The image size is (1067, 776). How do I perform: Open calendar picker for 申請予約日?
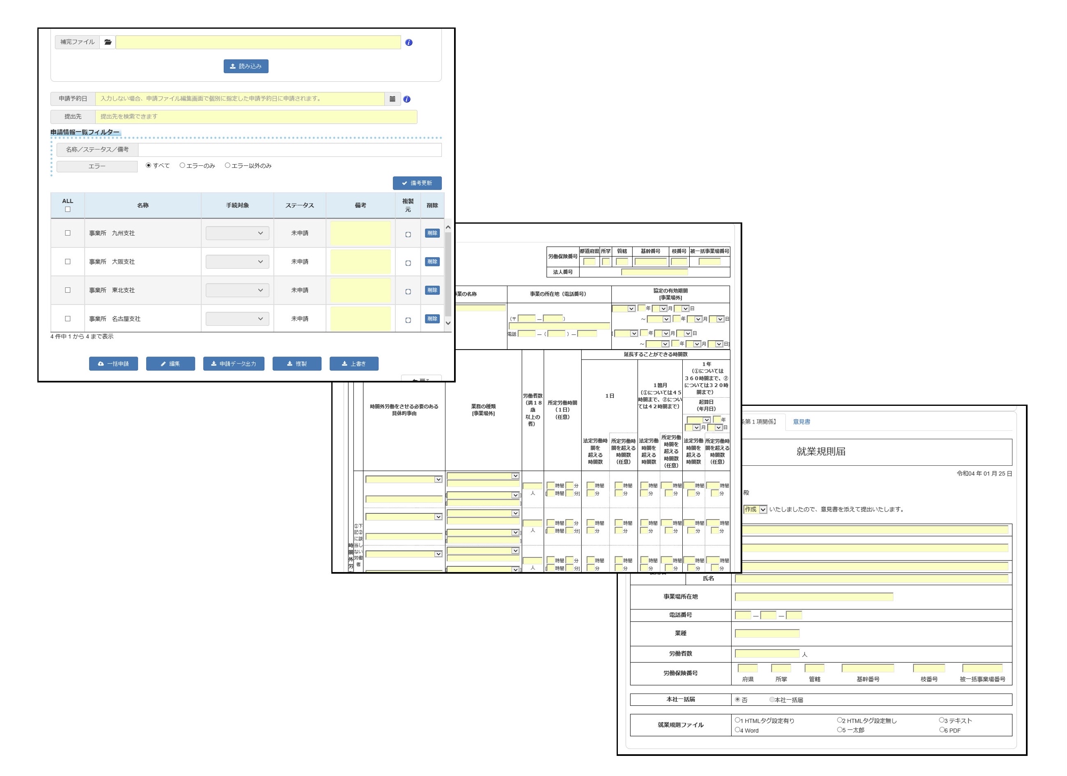coord(392,99)
